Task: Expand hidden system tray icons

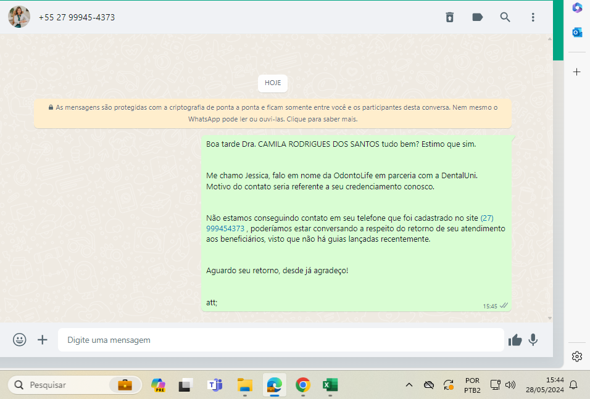Action: click(x=409, y=385)
